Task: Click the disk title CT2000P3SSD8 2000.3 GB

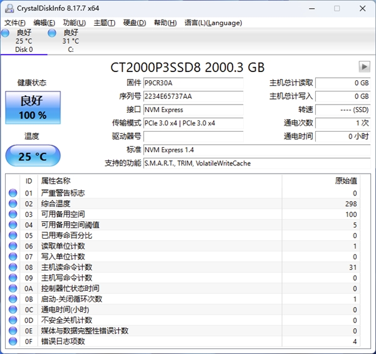Action: pos(187,67)
